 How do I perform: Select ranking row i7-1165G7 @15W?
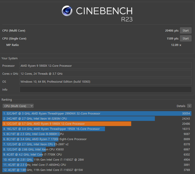(x=97, y=170)
